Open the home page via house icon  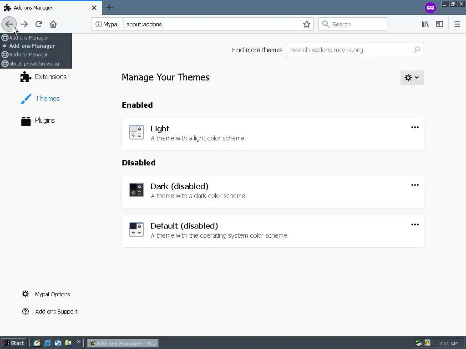(53, 24)
